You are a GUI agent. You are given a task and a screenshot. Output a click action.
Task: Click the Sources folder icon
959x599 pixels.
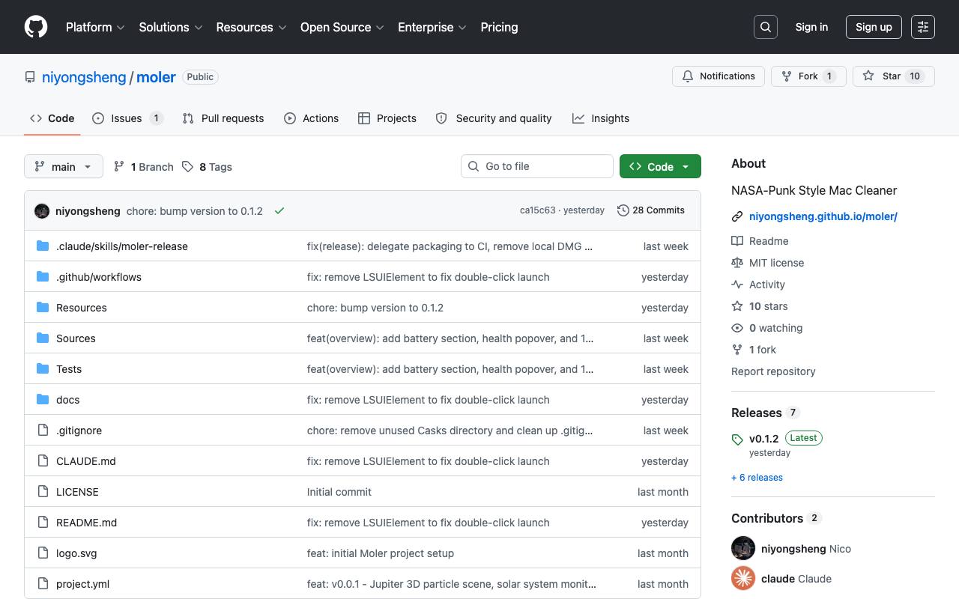[x=43, y=338]
